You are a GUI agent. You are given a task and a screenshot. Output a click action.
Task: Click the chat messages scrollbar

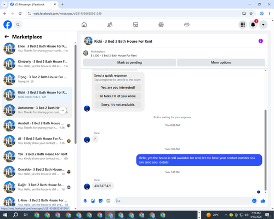click(265, 150)
